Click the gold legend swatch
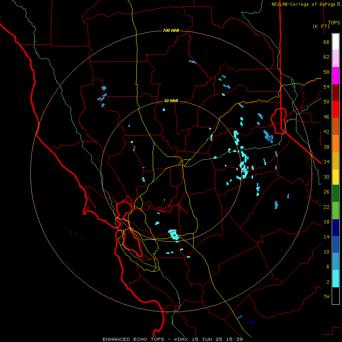342x342 pixels. coord(336,161)
